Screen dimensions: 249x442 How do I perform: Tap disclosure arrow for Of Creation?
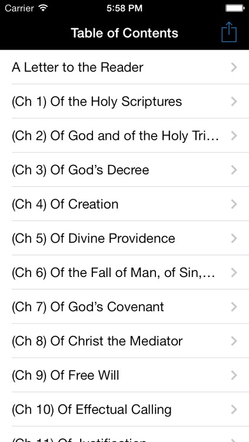point(234,204)
